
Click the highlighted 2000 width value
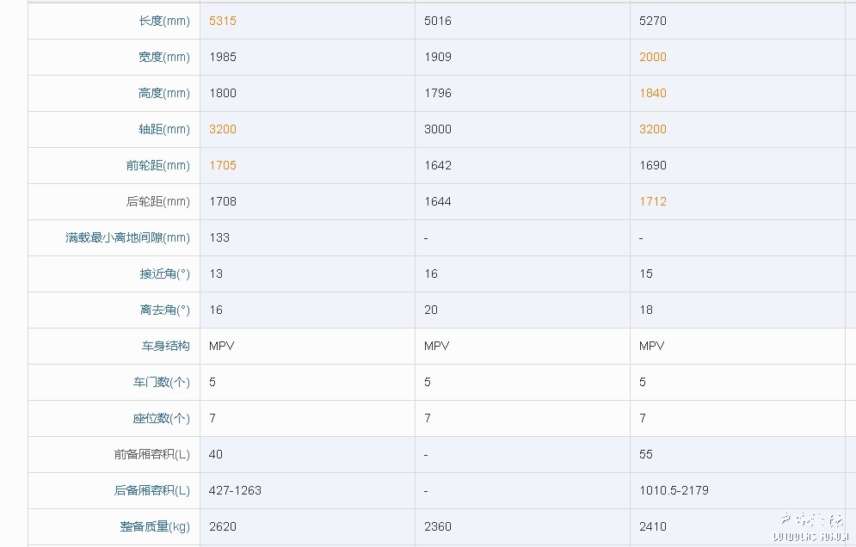coord(652,57)
